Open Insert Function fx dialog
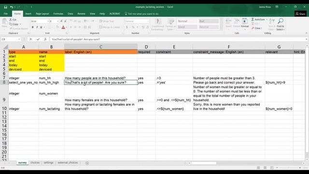Image resolution: width=309 pixels, height=174 pixels. [x=45, y=39]
